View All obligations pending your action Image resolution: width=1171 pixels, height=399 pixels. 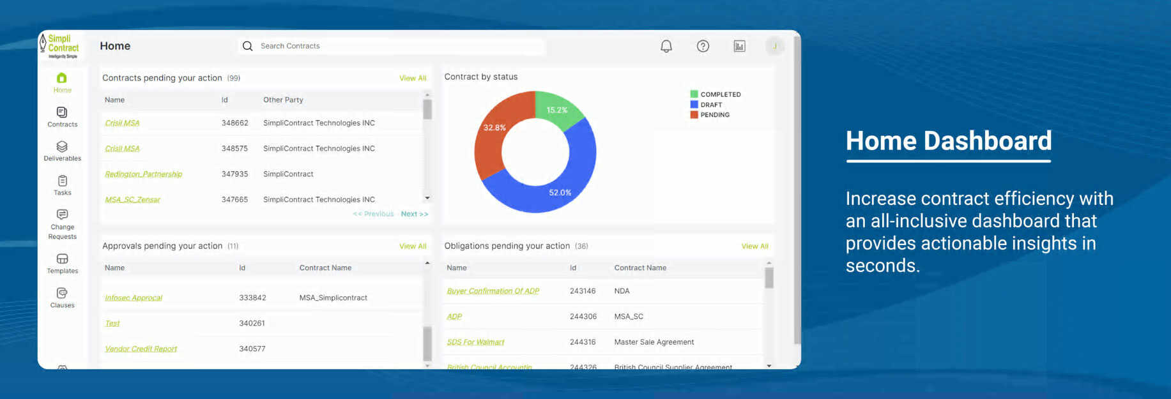click(x=754, y=246)
